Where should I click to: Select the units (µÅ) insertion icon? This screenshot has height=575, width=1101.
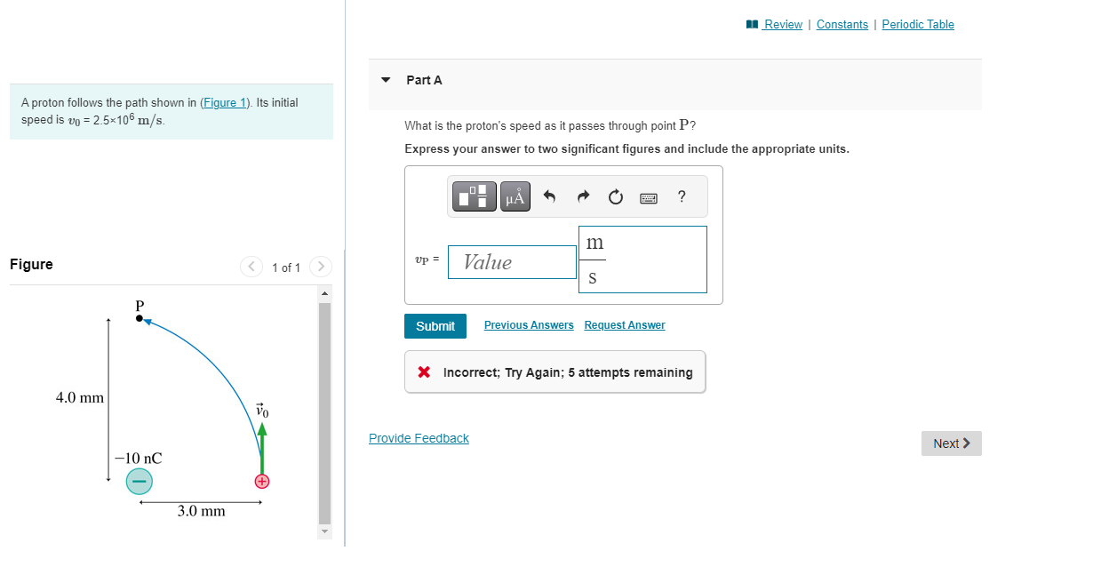tap(515, 196)
